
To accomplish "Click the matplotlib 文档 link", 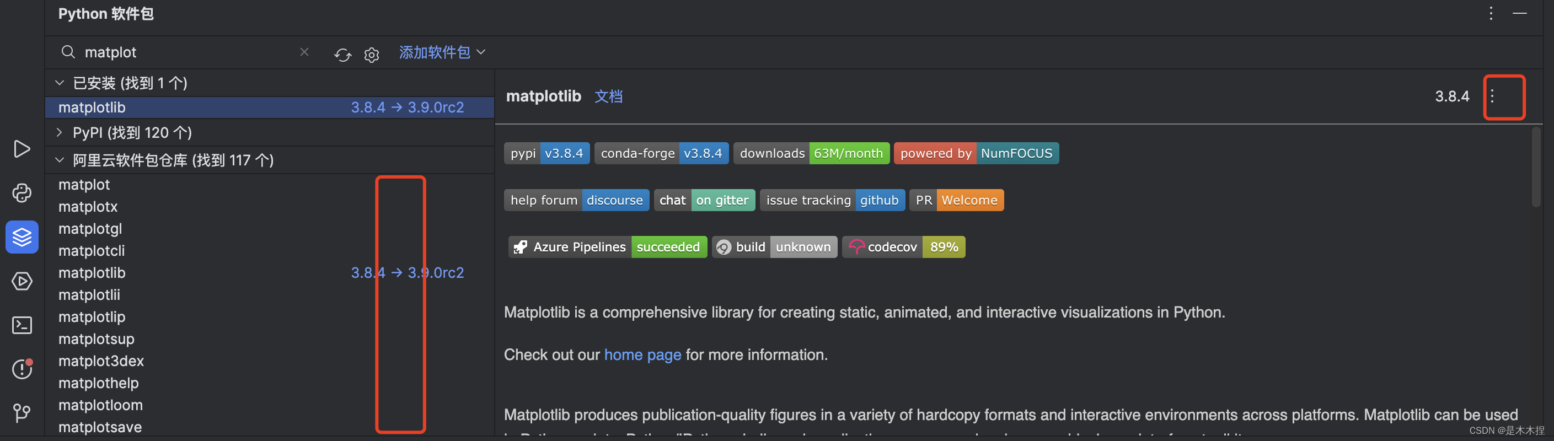I will [x=608, y=96].
